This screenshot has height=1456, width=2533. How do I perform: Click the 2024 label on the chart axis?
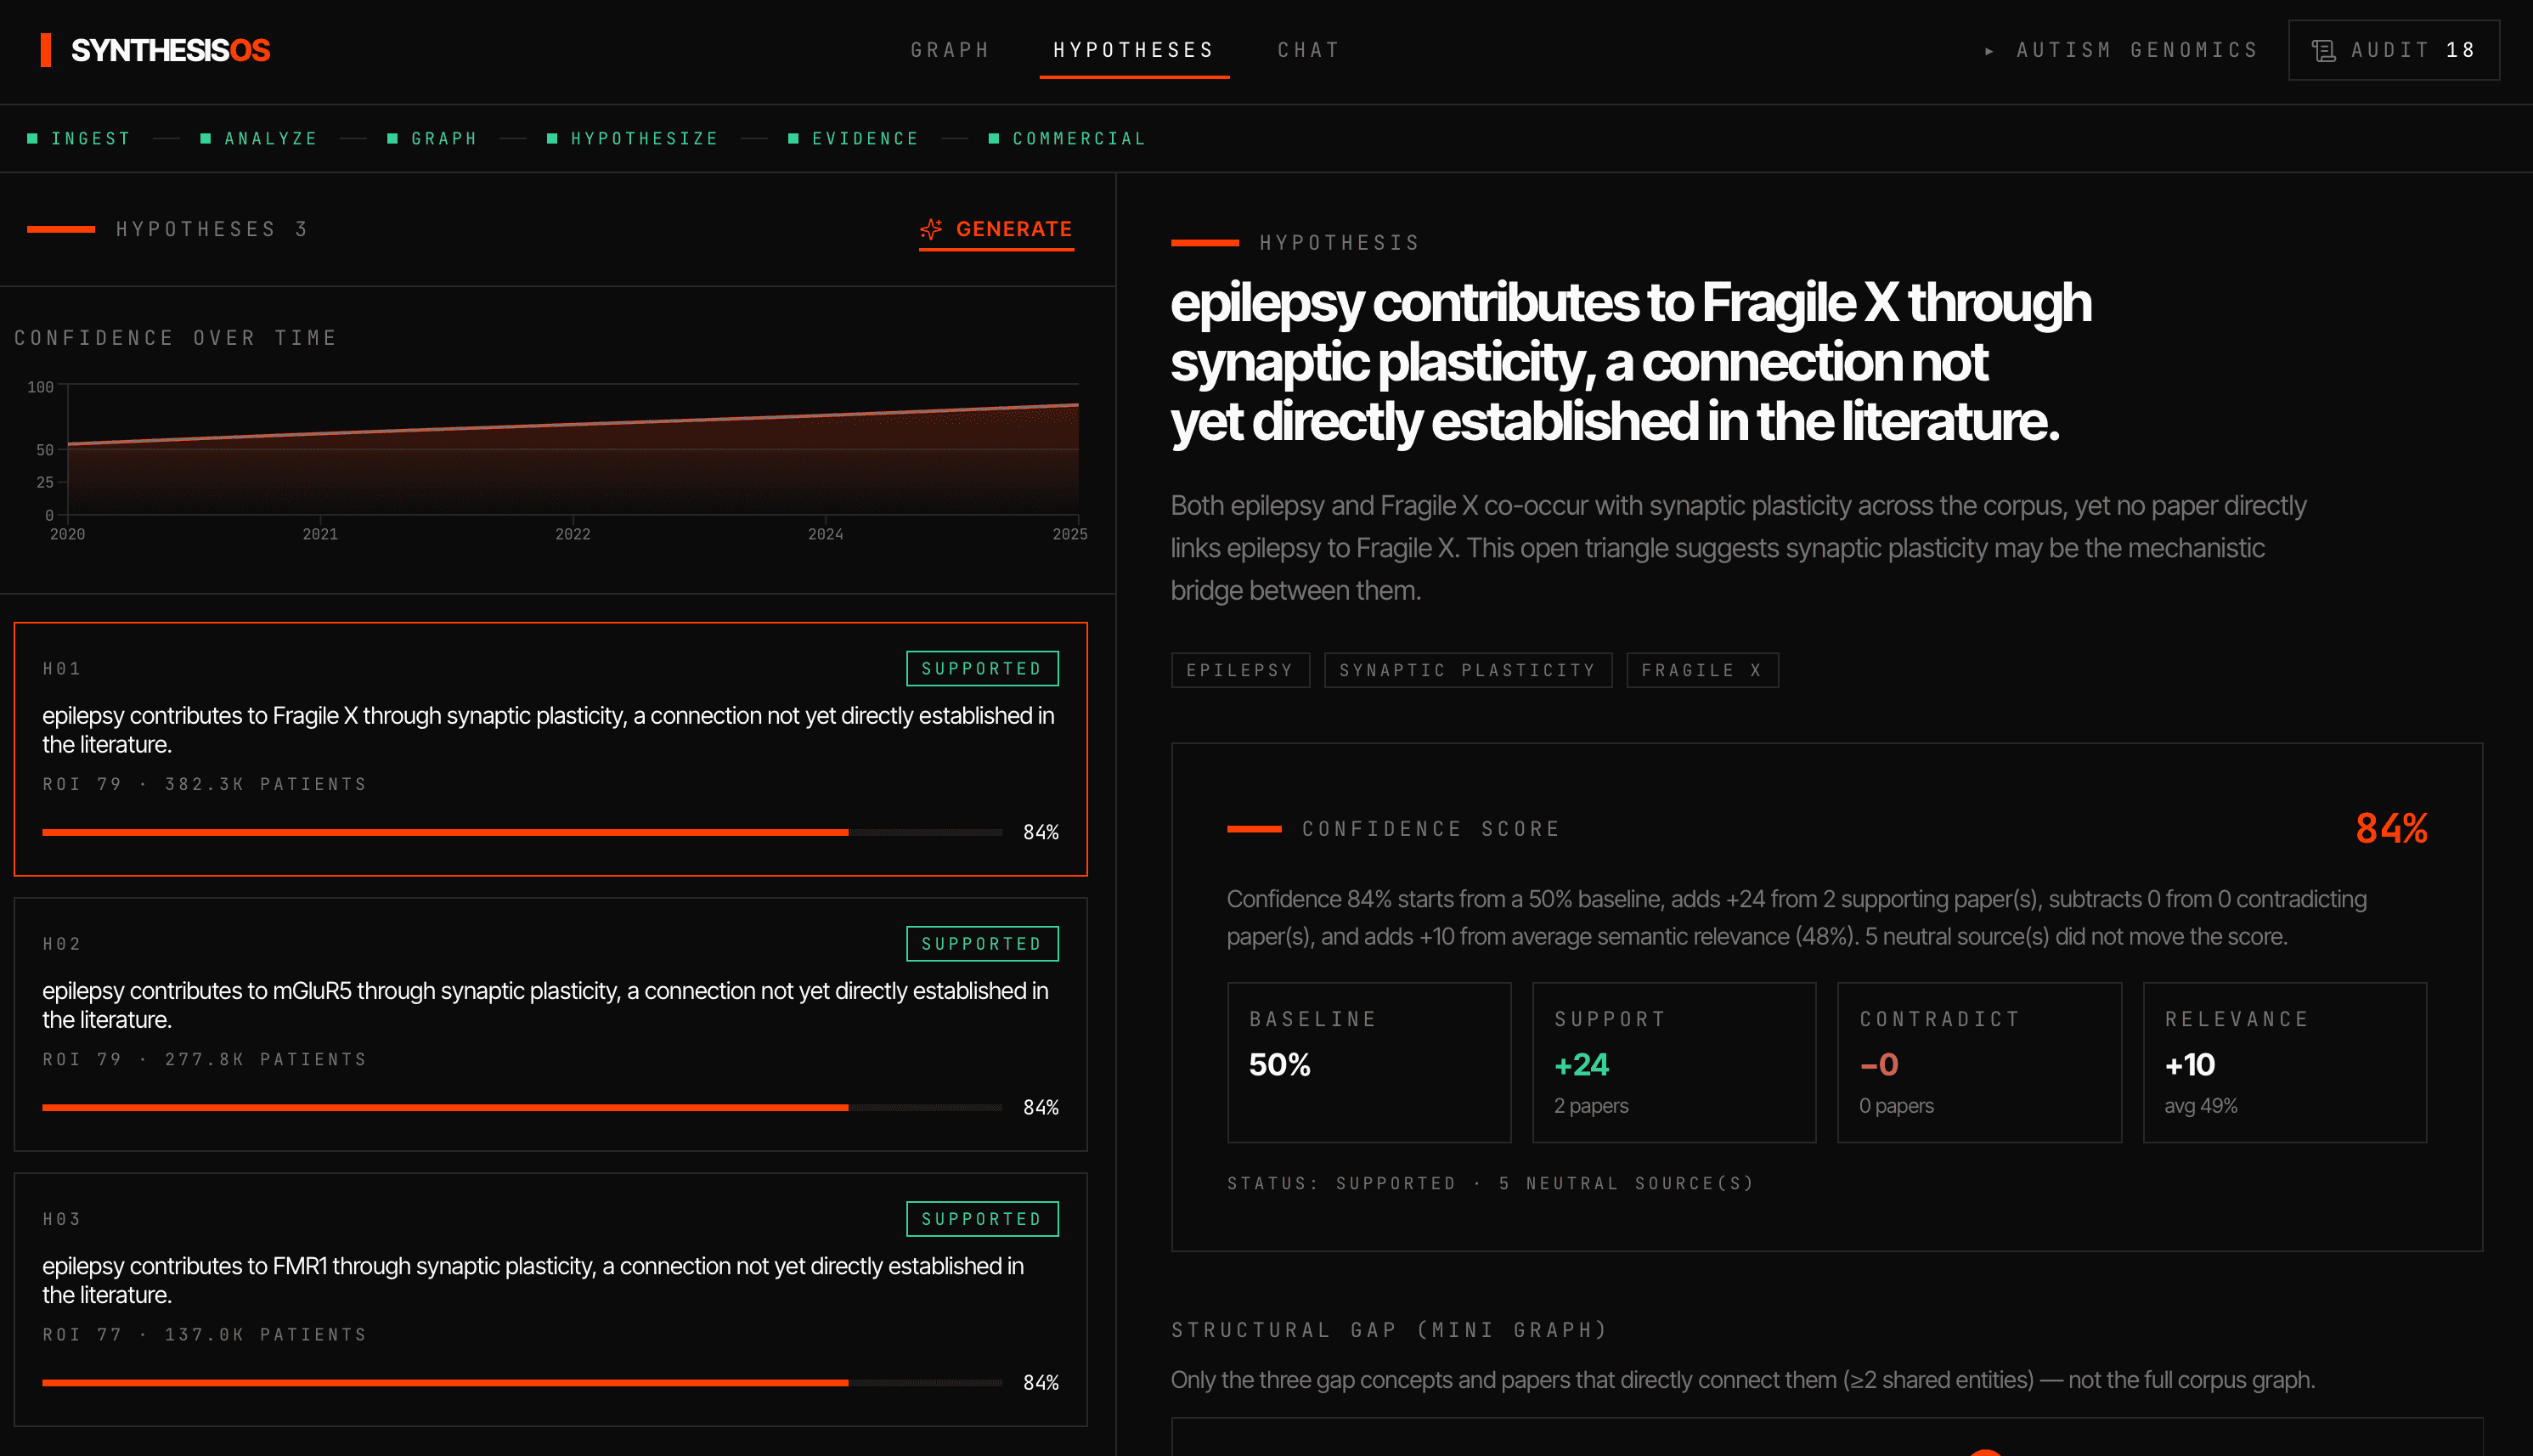[x=826, y=535]
